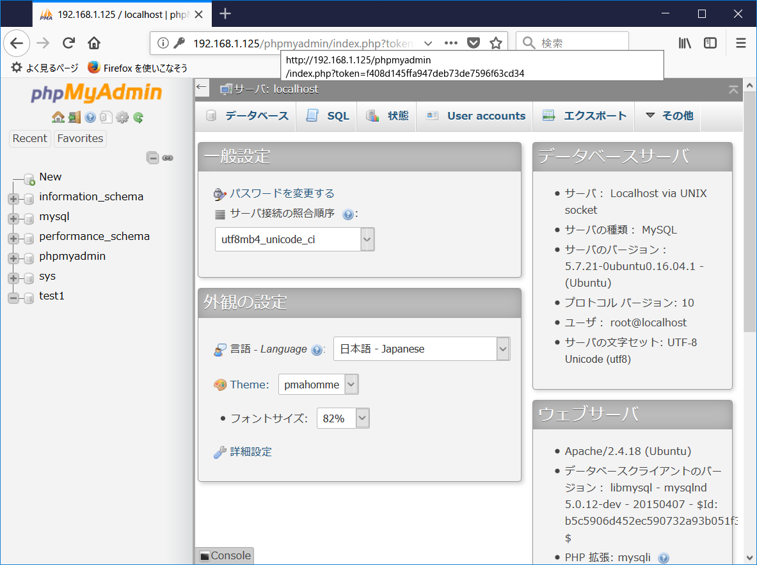This screenshot has width=757, height=565.
Task: Toggle Firefox sidebar view icon
Action: tap(710, 43)
